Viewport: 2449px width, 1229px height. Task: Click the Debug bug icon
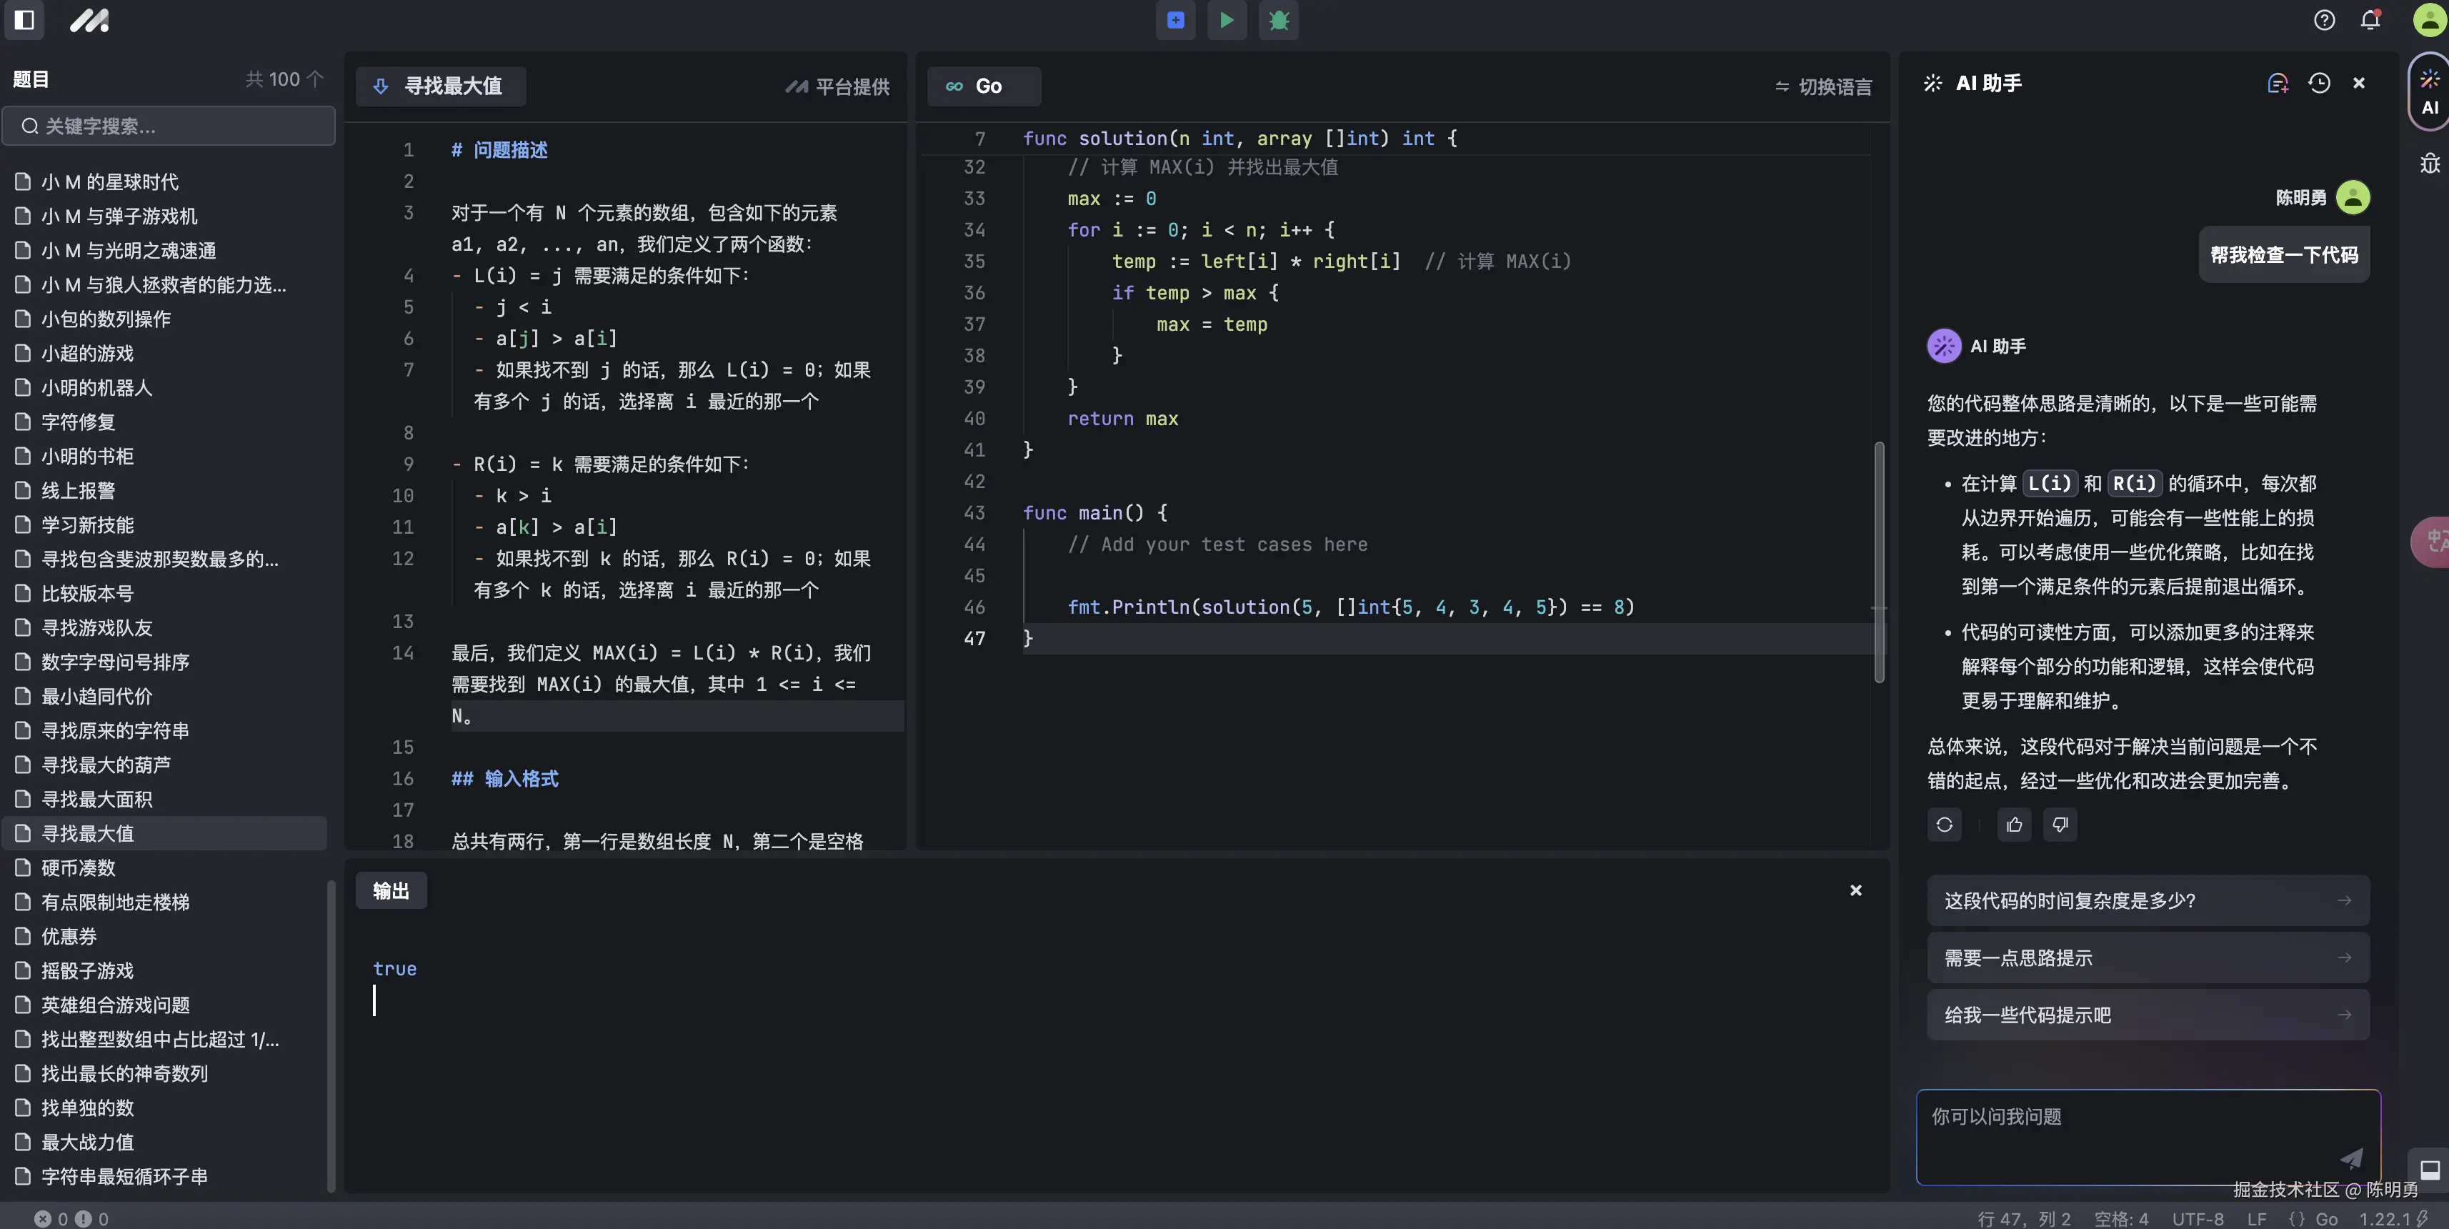click(1279, 20)
